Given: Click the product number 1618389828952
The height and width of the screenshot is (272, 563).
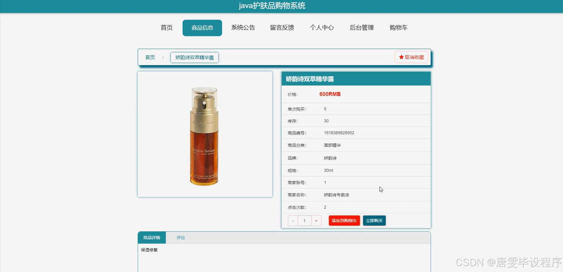Looking at the screenshot, I should click(339, 133).
